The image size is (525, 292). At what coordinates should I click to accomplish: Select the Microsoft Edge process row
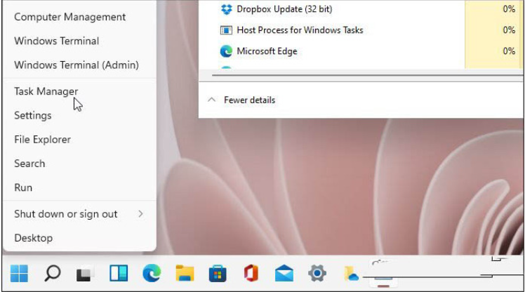267,51
